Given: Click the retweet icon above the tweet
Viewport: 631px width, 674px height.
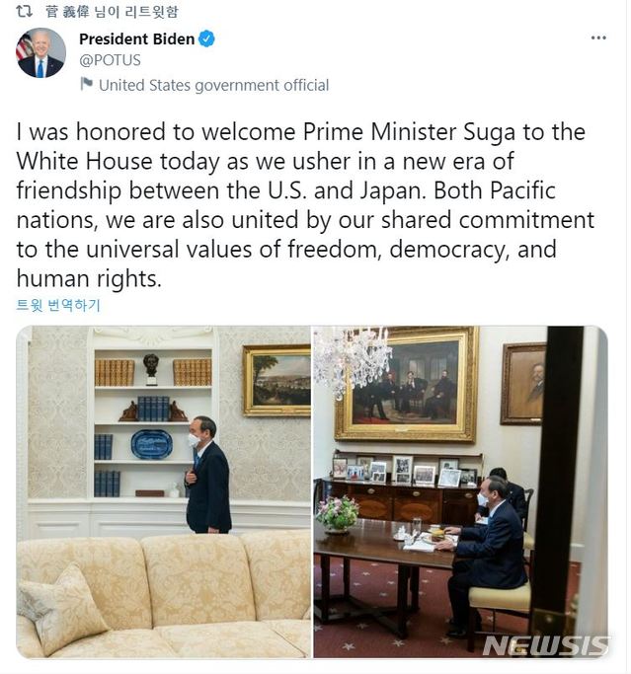Looking at the screenshot, I should (25, 12).
